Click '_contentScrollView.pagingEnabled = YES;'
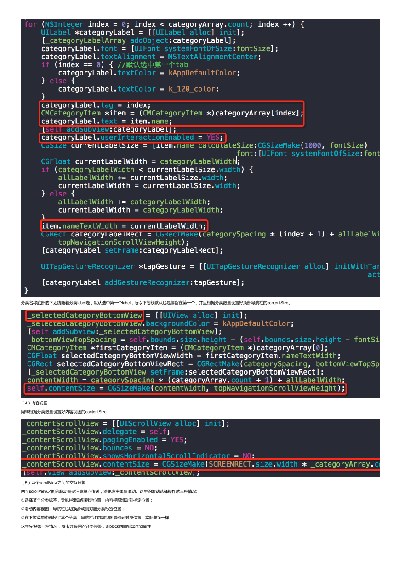Viewport: 399px width, 565px height. click(x=104, y=440)
